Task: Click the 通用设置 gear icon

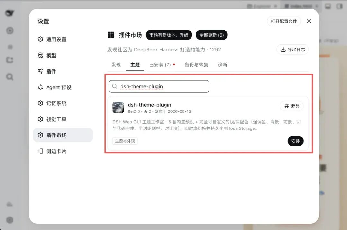Action: click(x=40, y=40)
